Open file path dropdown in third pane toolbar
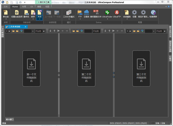This screenshot has height=126, width=173. (154, 31)
